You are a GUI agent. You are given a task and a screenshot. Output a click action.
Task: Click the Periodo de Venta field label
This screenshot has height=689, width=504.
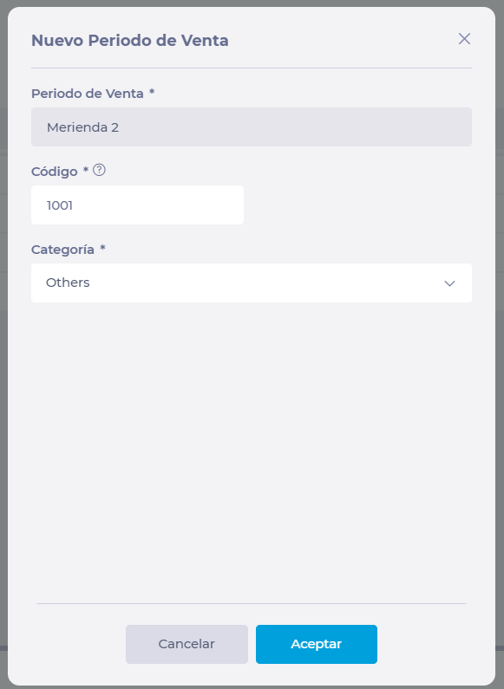click(x=87, y=94)
